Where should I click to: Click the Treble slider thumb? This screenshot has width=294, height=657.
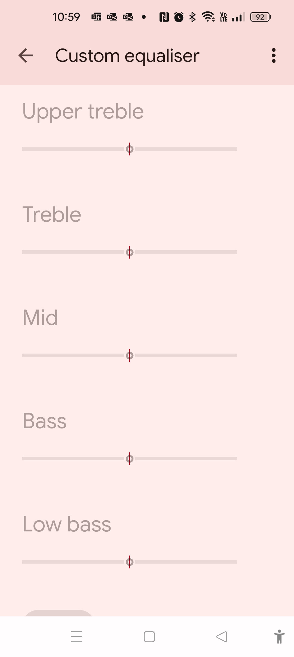130,252
